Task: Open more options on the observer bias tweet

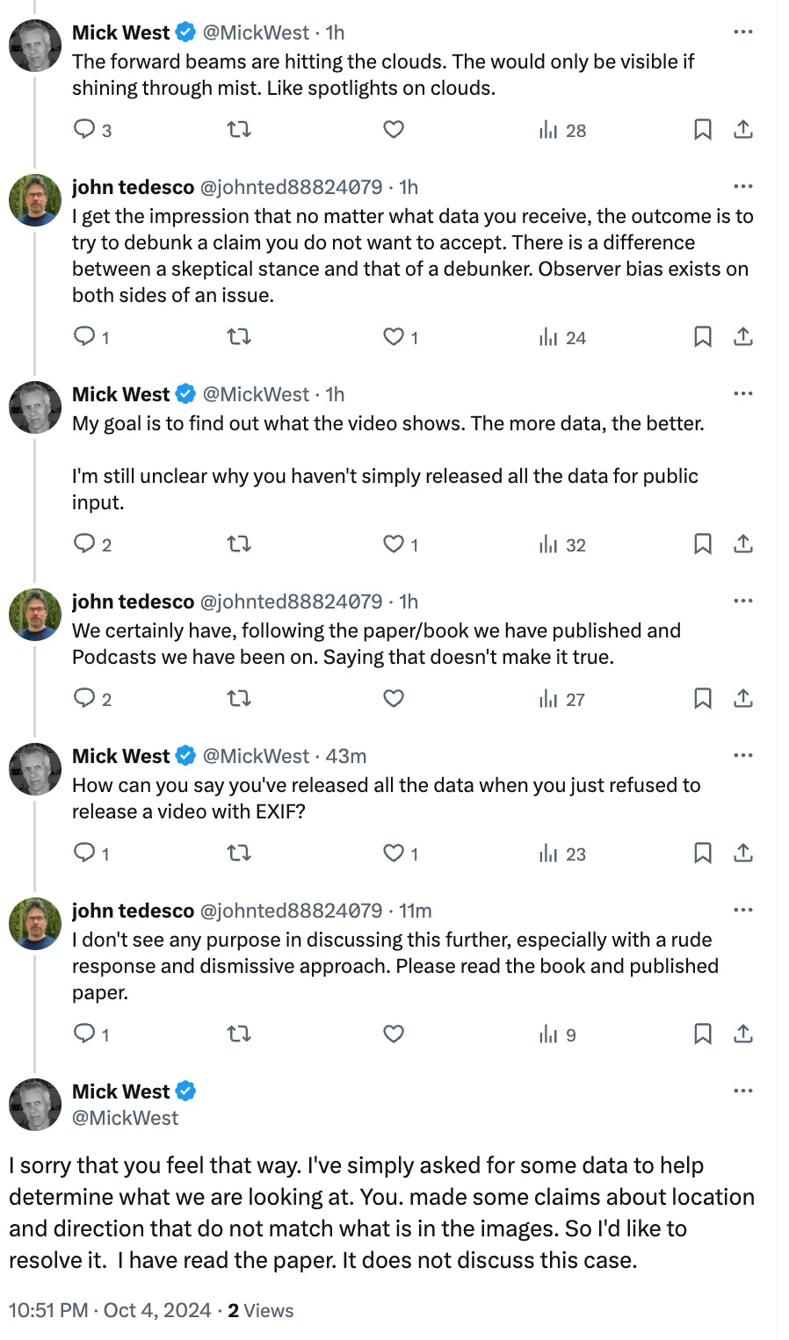Action: point(742,187)
